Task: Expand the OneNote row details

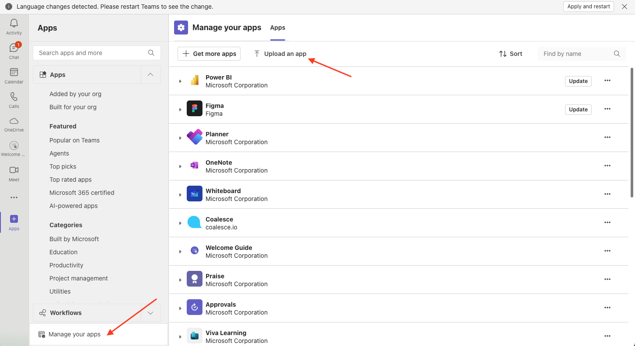Action: [x=180, y=166]
